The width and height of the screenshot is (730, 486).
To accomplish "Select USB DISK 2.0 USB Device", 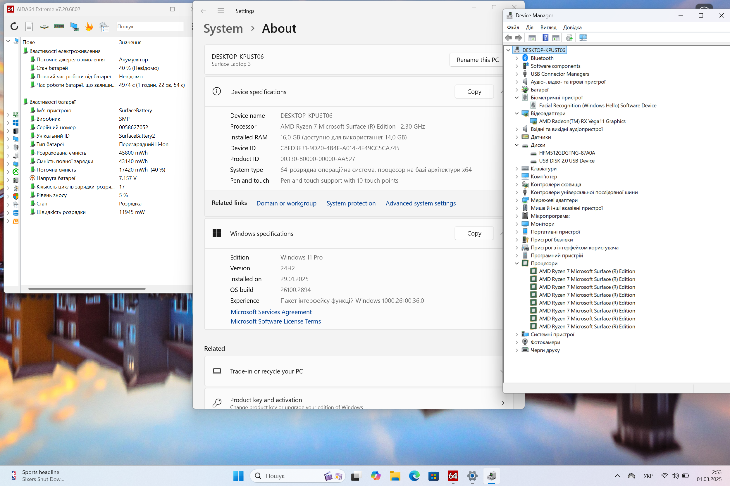I will [567, 161].
